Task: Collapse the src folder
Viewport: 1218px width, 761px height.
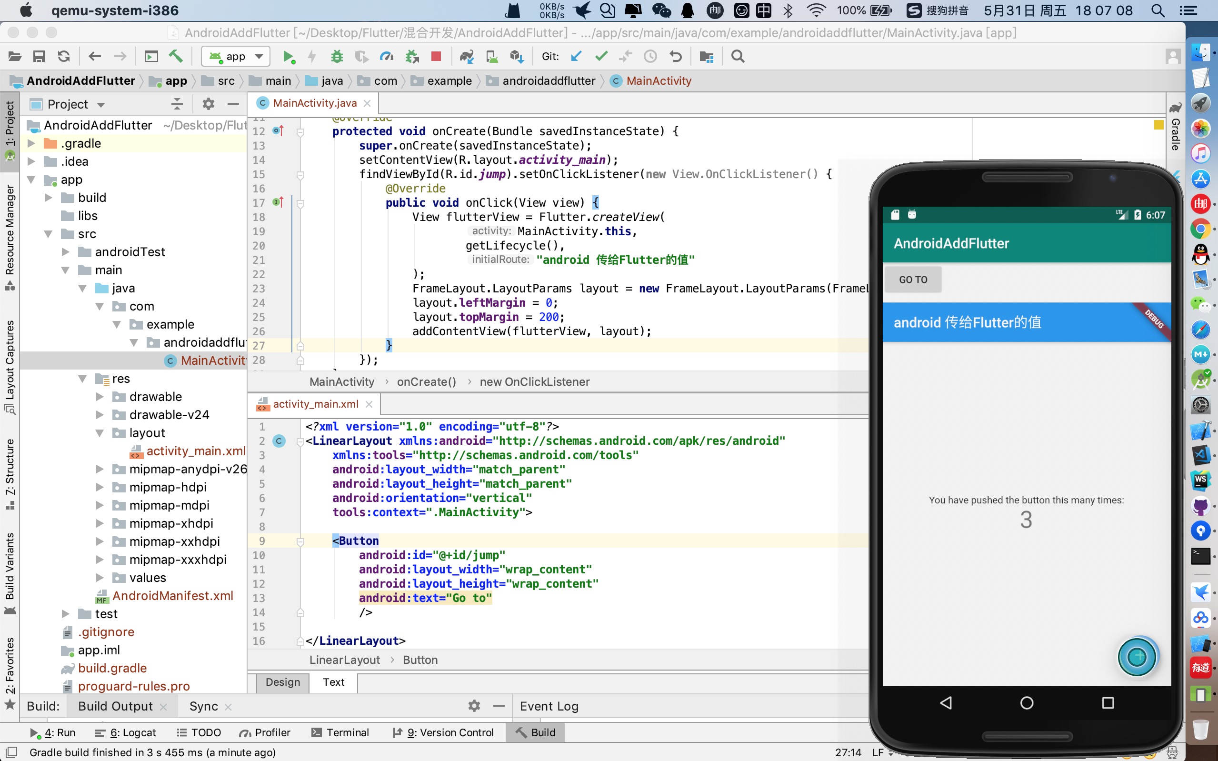Action: tap(48, 234)
